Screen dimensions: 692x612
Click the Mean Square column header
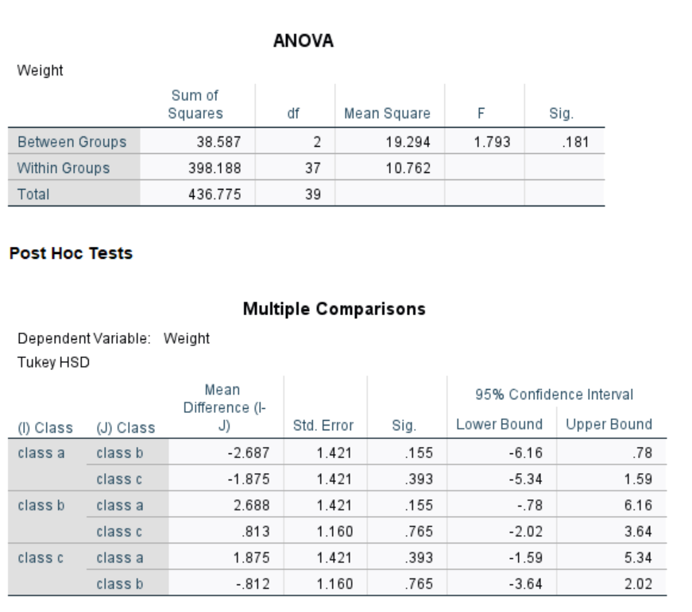388,114
